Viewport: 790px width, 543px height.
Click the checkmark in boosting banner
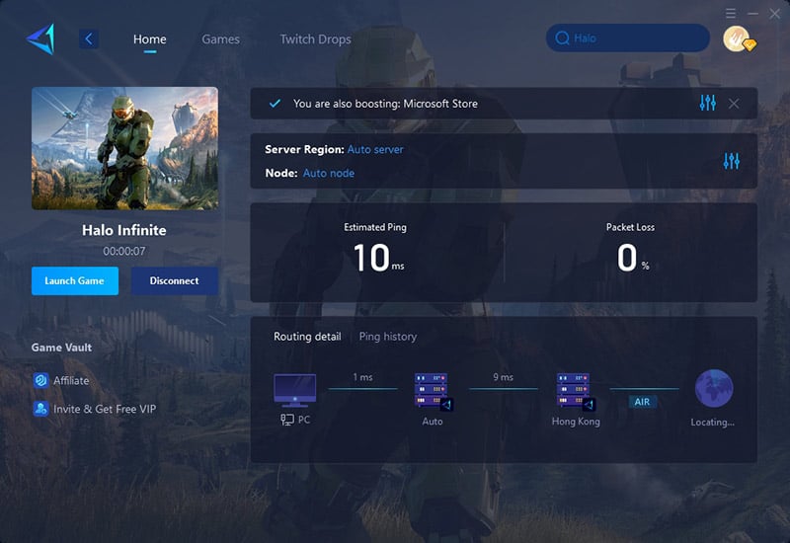coord(275,104)
